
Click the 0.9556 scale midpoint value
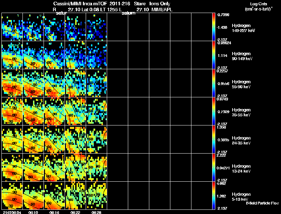(223, 84)
